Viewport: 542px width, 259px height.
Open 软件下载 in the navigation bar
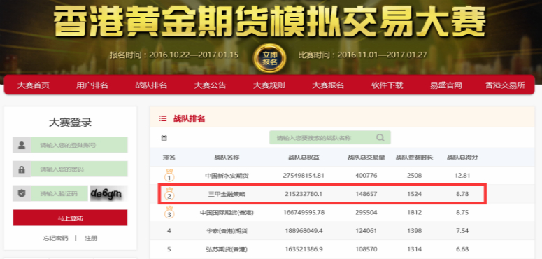click(x=387, y=85)
